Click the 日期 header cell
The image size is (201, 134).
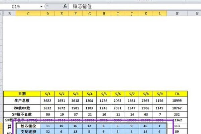click(22, 94)
